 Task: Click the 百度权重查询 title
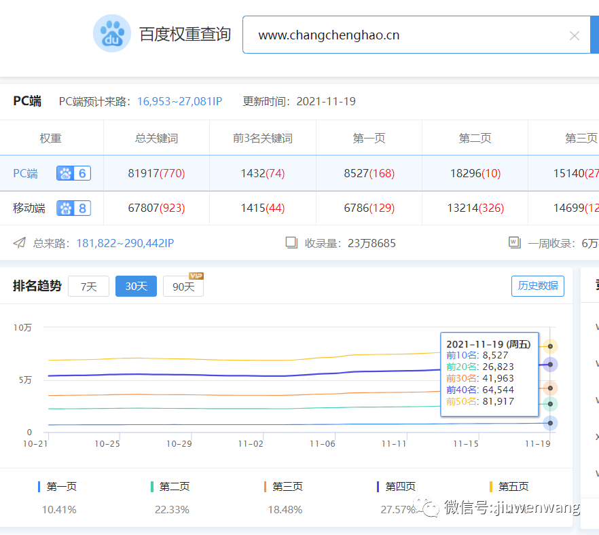coord(185,35)
